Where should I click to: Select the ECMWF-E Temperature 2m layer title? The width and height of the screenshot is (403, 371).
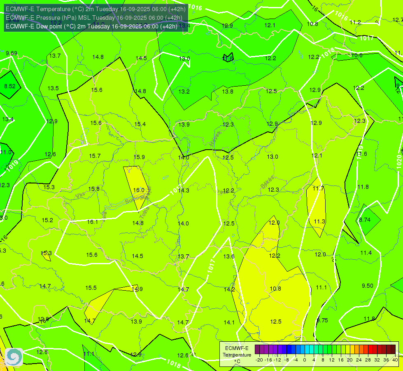pyautogui.click(x=96, y=9)
